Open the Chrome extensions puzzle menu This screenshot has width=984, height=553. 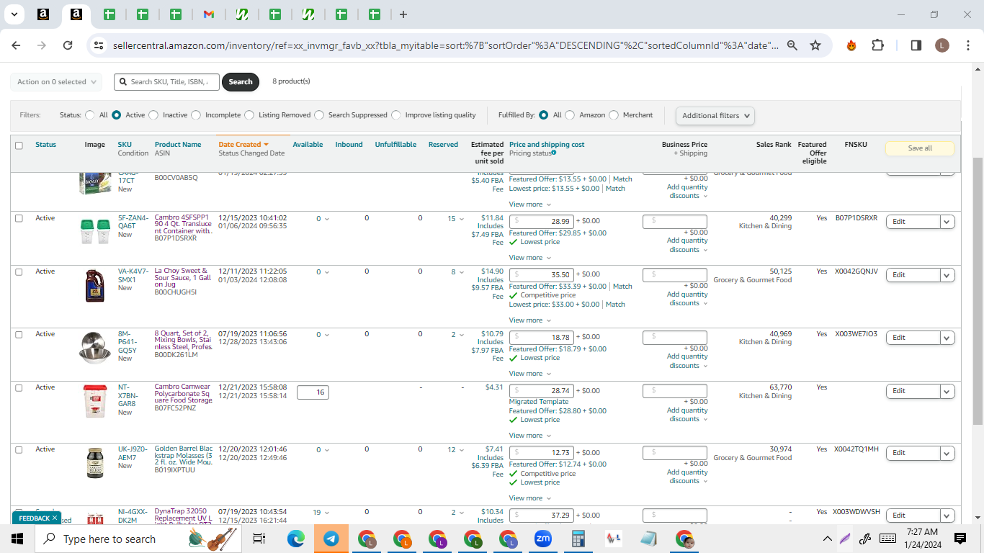point(877,45)
